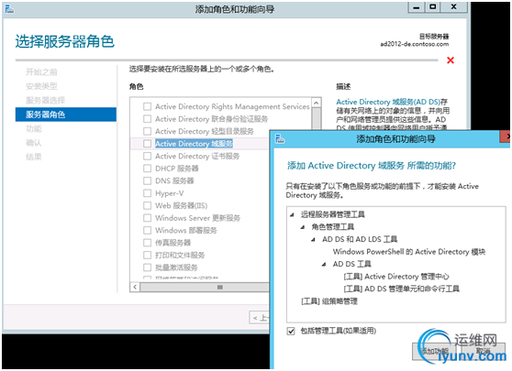Select [工具] 组策略管理 item
Viewport: 512px width, 371px height.
329,301
